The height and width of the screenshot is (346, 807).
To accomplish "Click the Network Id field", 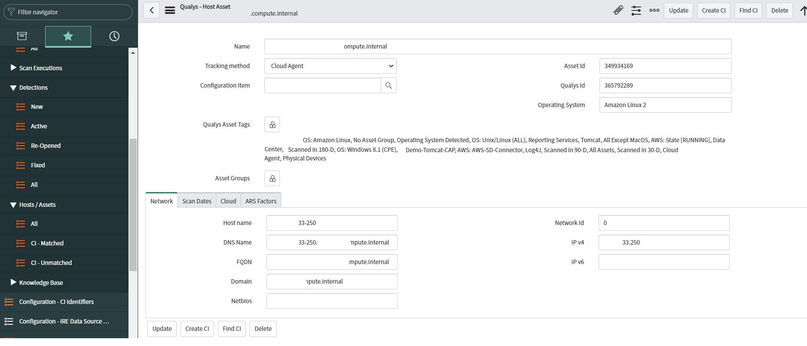I will 664,223.
